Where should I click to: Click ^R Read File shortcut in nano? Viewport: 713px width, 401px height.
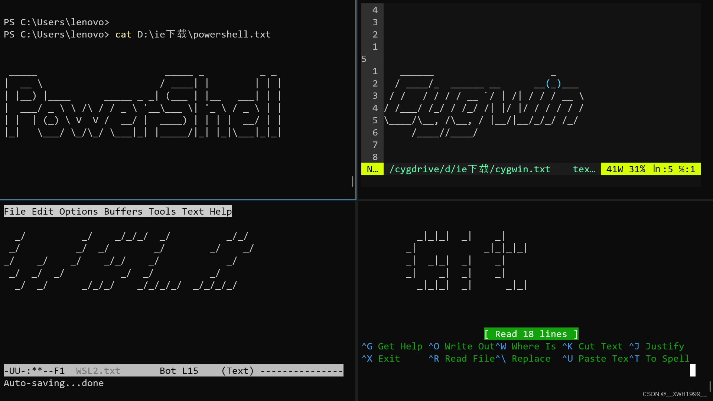(x=462, y=358)
